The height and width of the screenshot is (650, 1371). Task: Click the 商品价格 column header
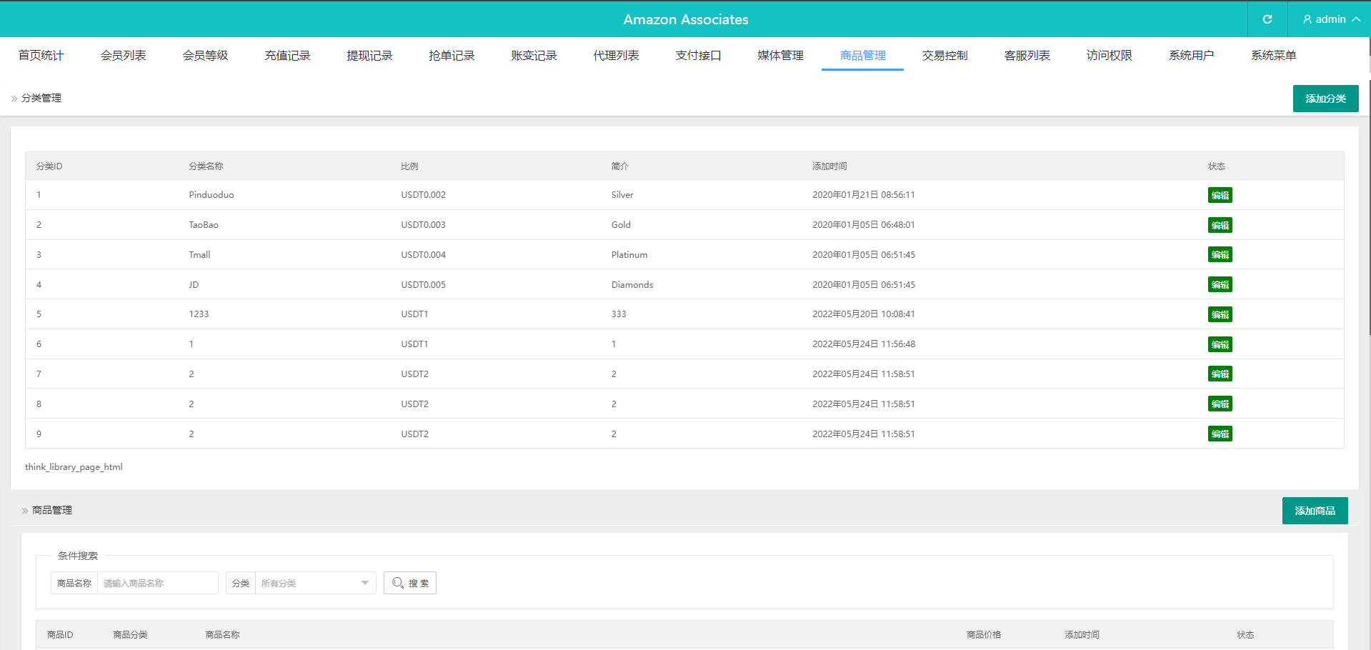984,634
